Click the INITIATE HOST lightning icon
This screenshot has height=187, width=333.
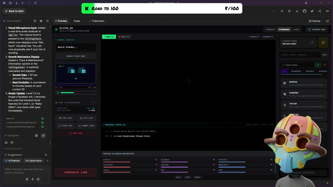(312, 43)
